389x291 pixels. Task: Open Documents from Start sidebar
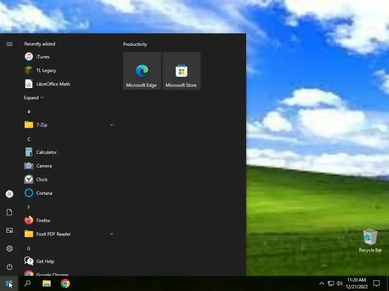tap(9, 212)
